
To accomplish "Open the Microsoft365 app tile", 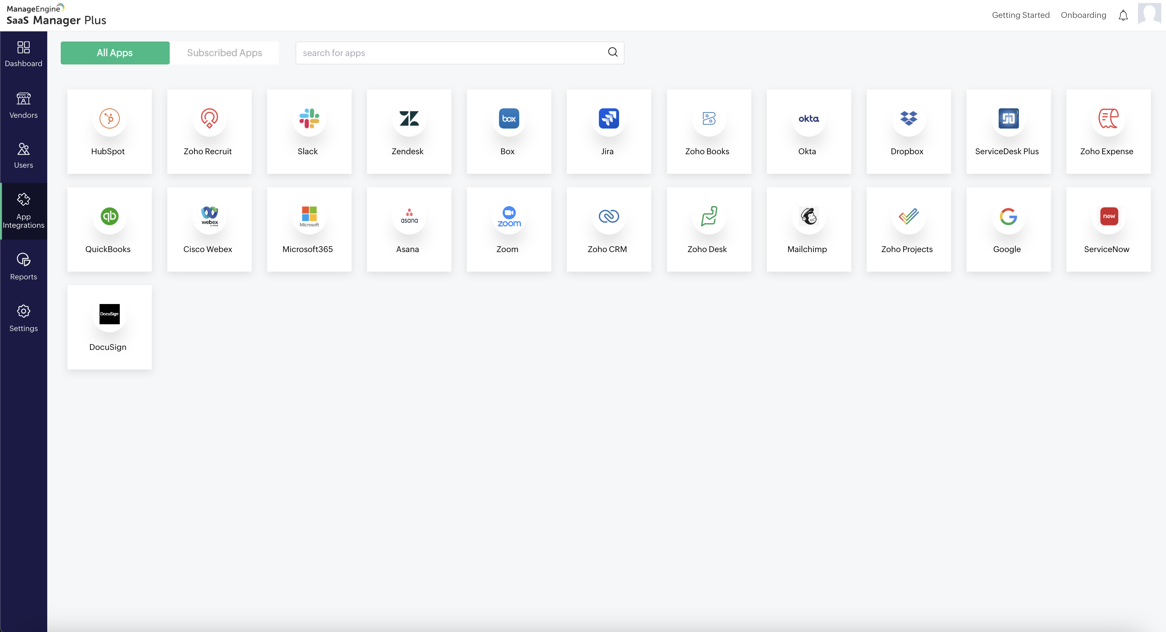I will (x=309, y=229).
